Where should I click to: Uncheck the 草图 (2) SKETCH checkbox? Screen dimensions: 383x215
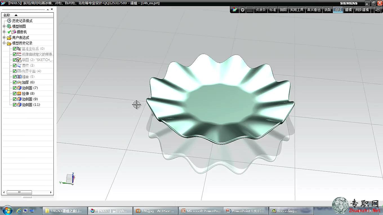(x=15, y=60)
